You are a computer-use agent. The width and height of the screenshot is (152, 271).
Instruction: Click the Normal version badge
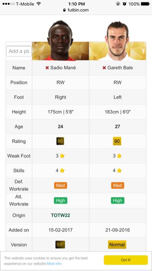pos(117,245)
